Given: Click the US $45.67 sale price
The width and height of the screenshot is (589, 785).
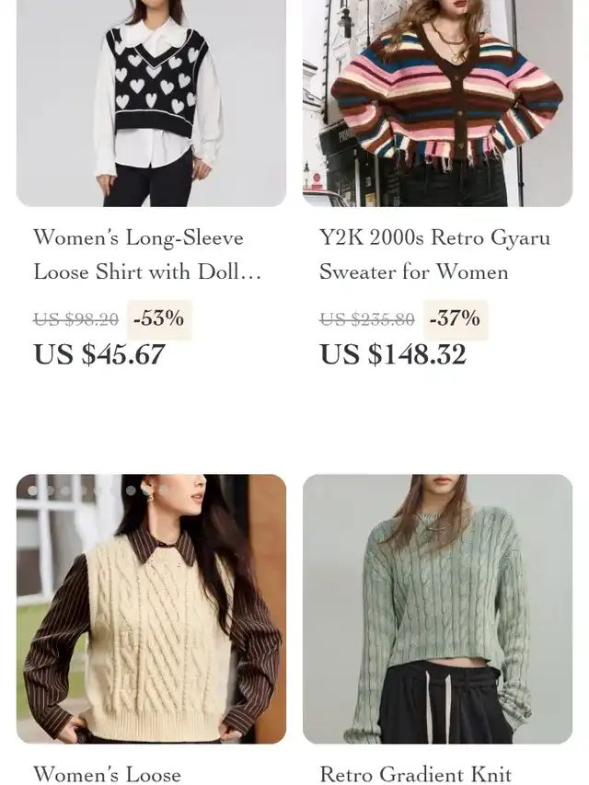Looking at the screenshot, I should pyautogui.click(x=99, y=354).
